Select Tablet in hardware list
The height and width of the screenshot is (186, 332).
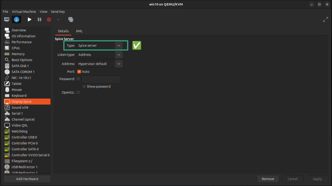point(27,84)
